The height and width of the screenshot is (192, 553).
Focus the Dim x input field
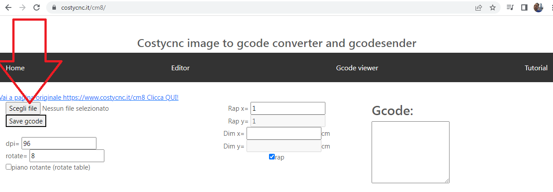284,134
